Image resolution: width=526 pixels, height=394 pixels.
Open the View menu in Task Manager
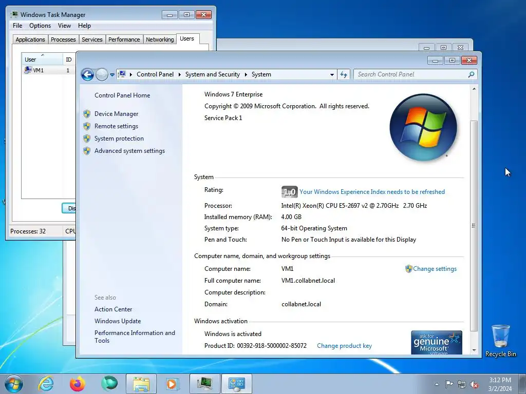[64, 26]
